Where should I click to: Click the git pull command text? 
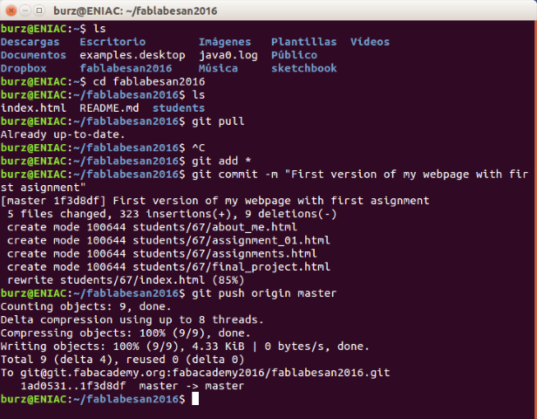[x=218, y=121]
